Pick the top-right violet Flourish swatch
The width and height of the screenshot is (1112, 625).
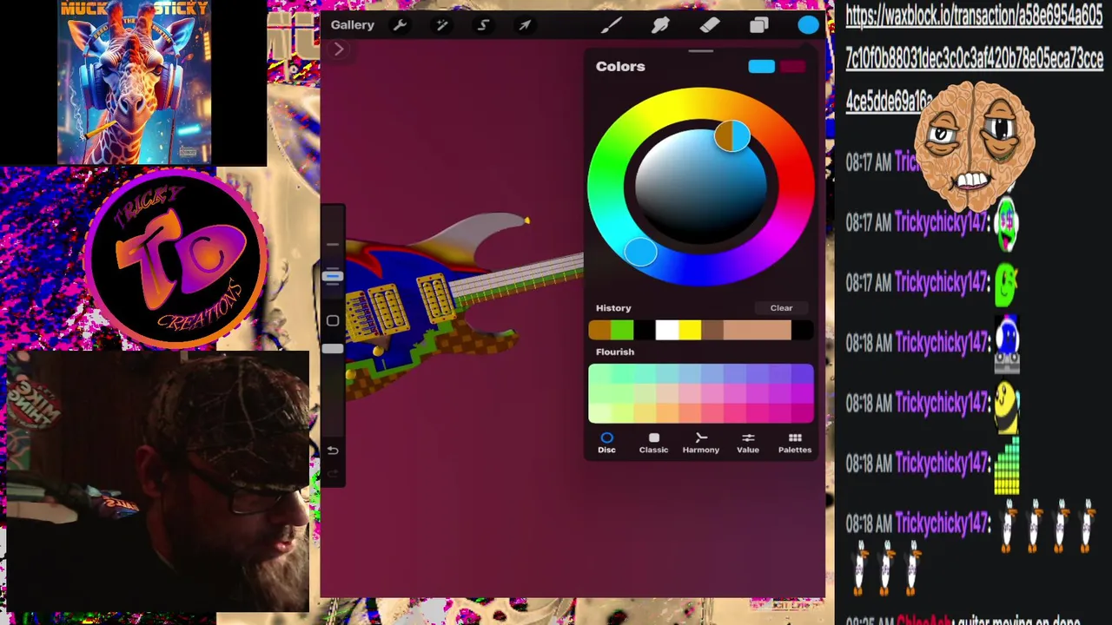[803, 374]
